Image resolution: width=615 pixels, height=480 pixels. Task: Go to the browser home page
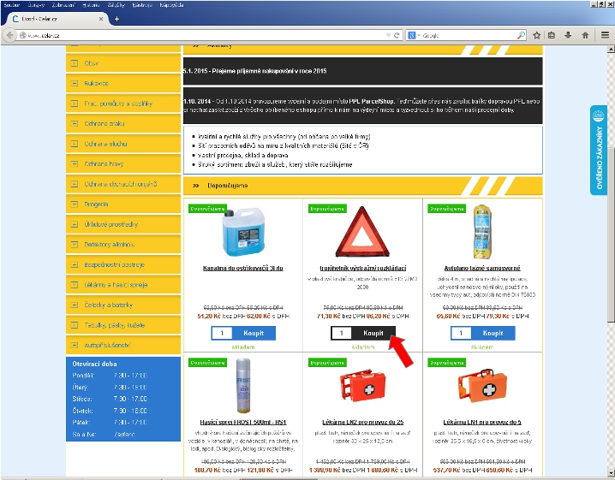click(x=585, y=35)
